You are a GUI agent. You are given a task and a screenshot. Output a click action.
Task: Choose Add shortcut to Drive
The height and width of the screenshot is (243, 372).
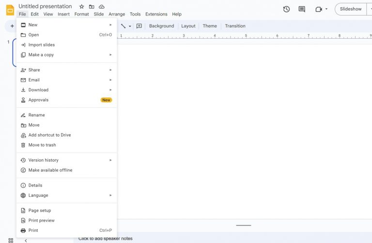pyautogui.click(x=67, y=135)
